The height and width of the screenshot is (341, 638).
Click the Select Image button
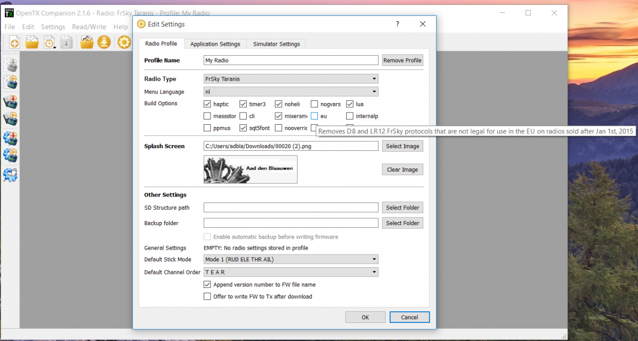[402, 146]
